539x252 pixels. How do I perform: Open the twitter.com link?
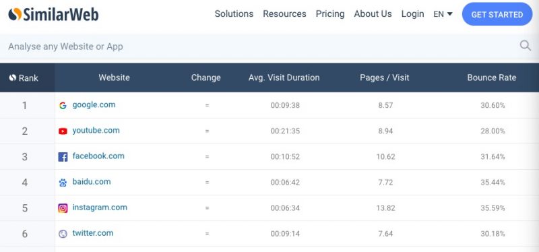pos(93,233)
